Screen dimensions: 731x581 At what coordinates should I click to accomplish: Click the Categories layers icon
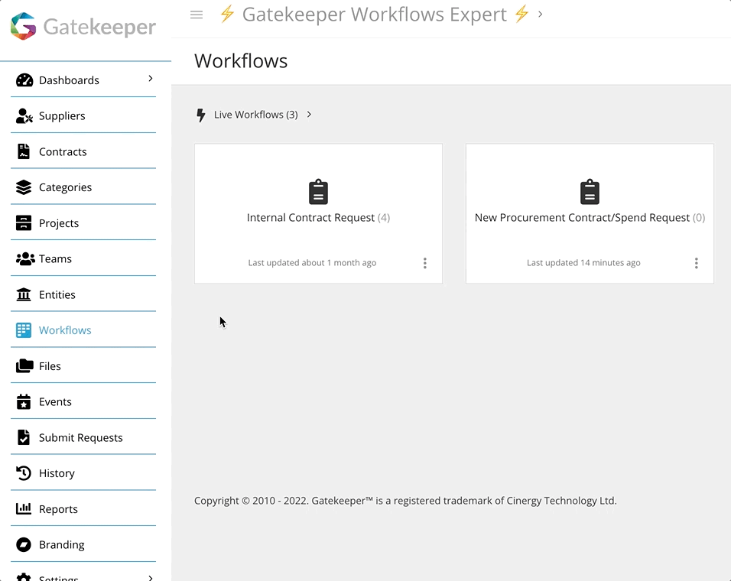point(24,187)
